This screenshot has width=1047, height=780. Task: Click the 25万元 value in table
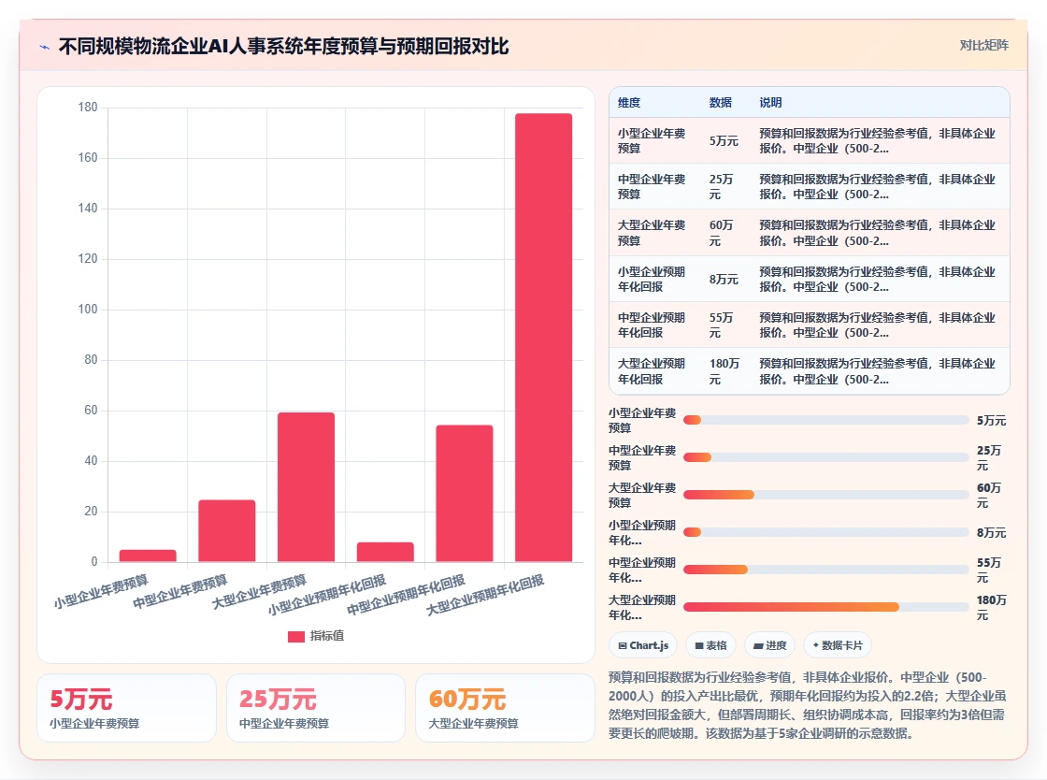click(721, 187)
